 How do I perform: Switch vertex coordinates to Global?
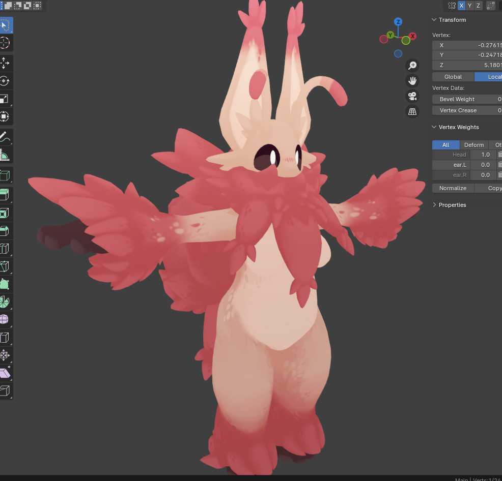coord(453,77)
